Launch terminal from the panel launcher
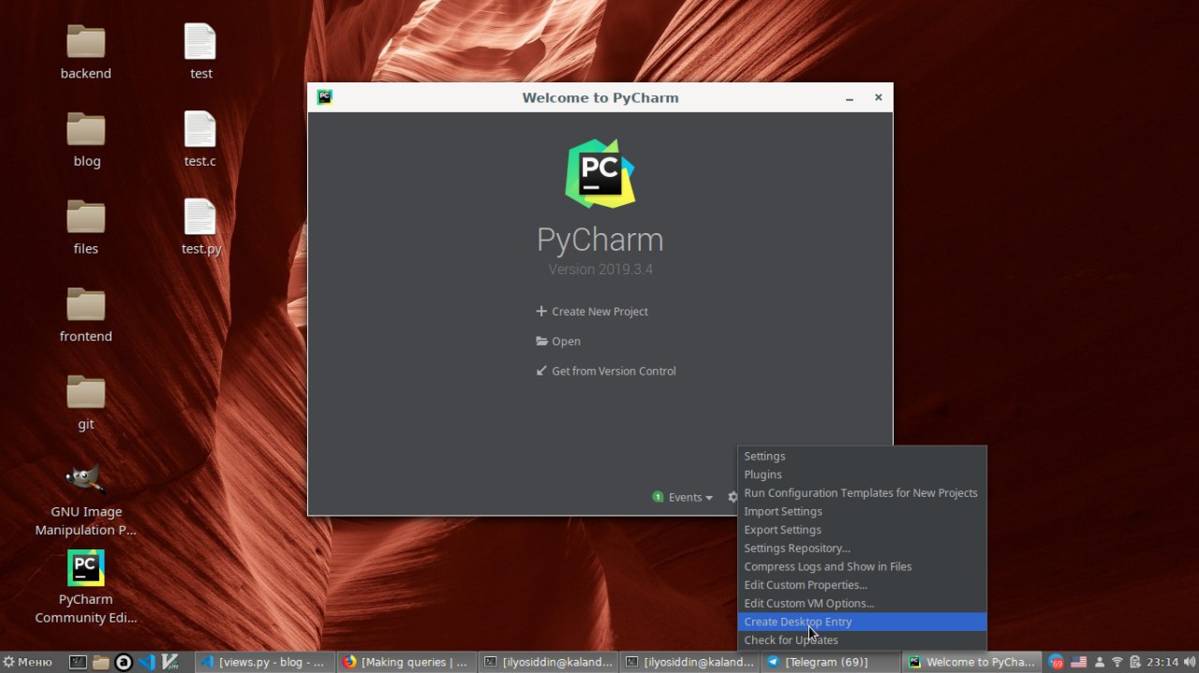The height and width of the screenshot is (673, 1199). pyautogui.click(x=78, y=662)
